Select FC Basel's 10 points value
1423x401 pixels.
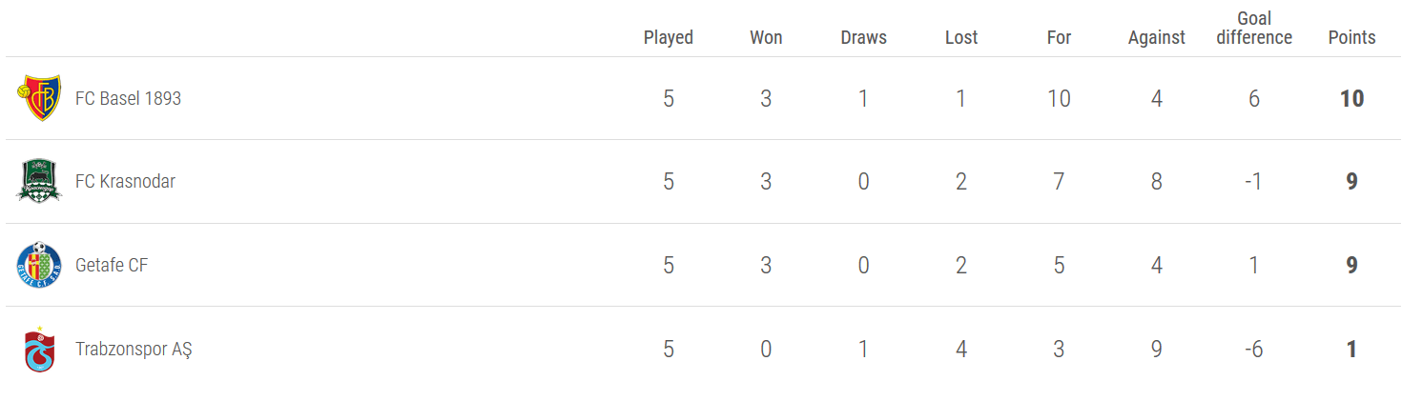[x=1351, y=98]
